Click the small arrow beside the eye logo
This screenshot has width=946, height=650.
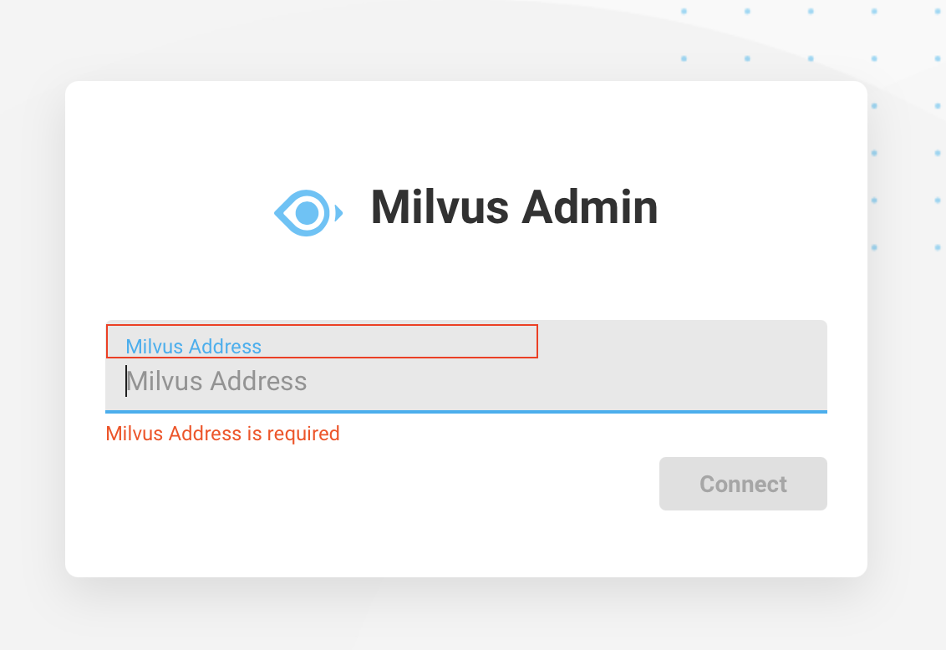(x=339, y=213)
